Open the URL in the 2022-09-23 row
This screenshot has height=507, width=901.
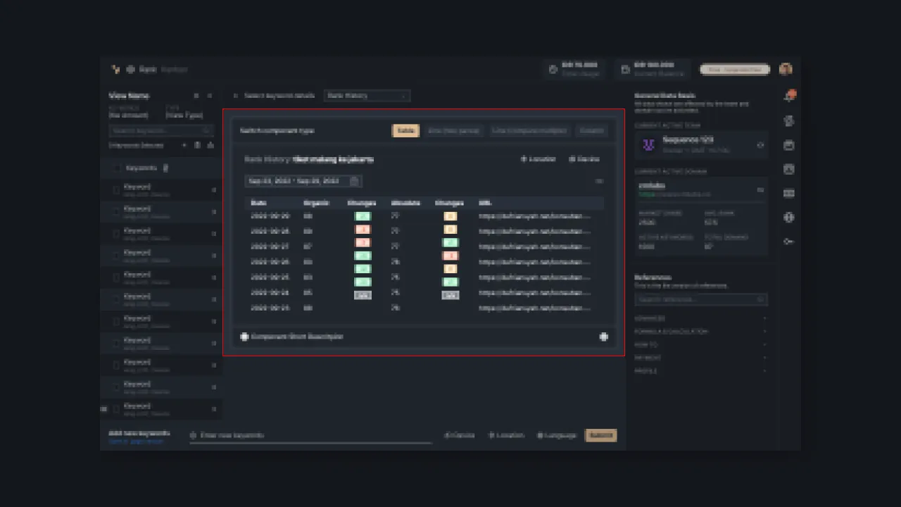tap(534, 308)
